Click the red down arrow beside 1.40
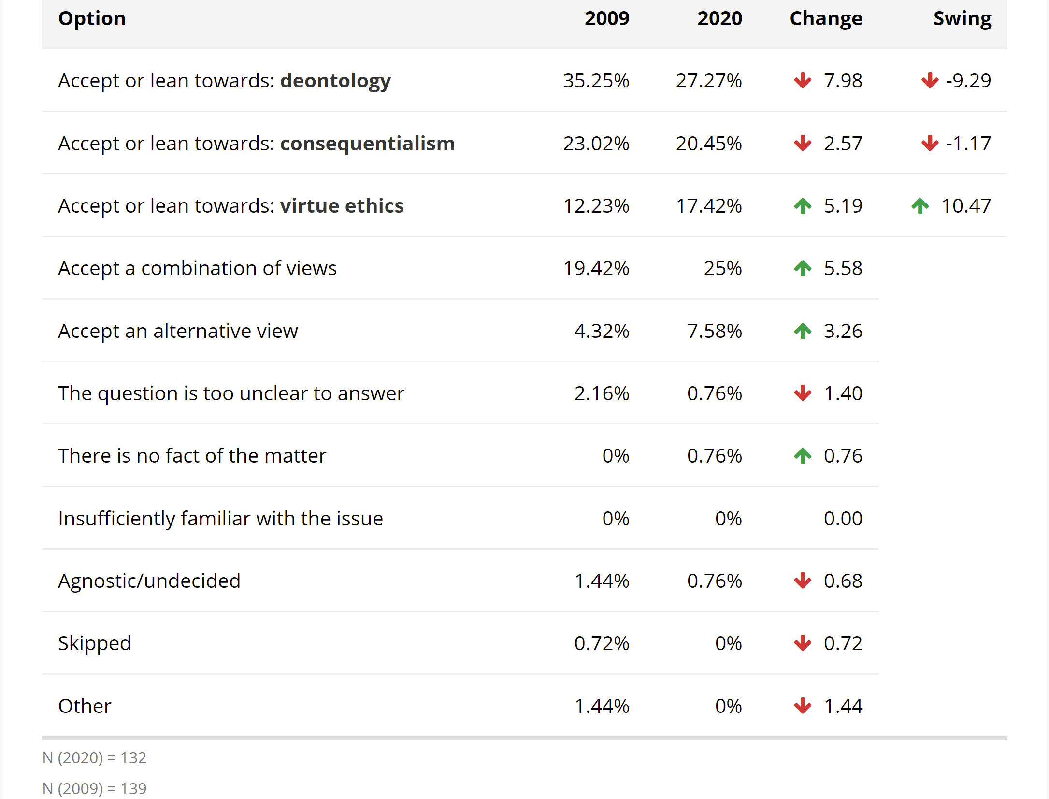This screenshot has width=1049, height=799. click(x=803, y=393)
